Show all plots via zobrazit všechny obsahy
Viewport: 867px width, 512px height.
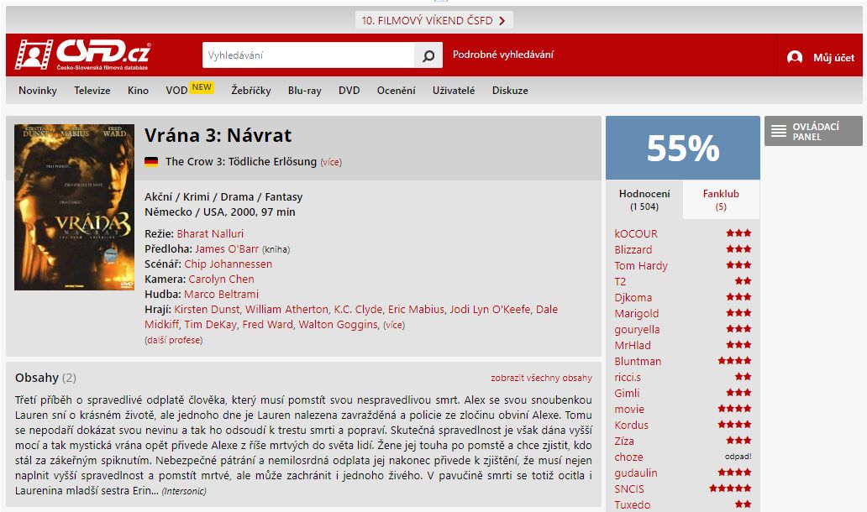coord(541,378)
